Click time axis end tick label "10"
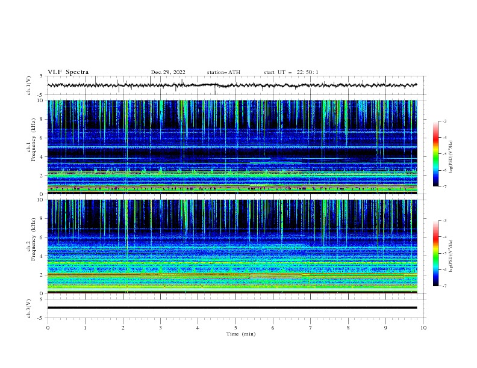This screenshot has width=477, height=368. (423, 328)
